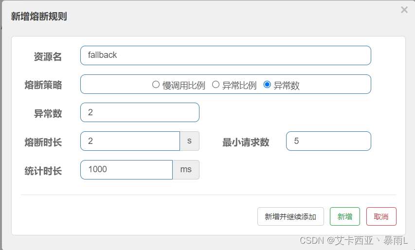
Task: Click the 资源名 field label
Action: (48, 56)
